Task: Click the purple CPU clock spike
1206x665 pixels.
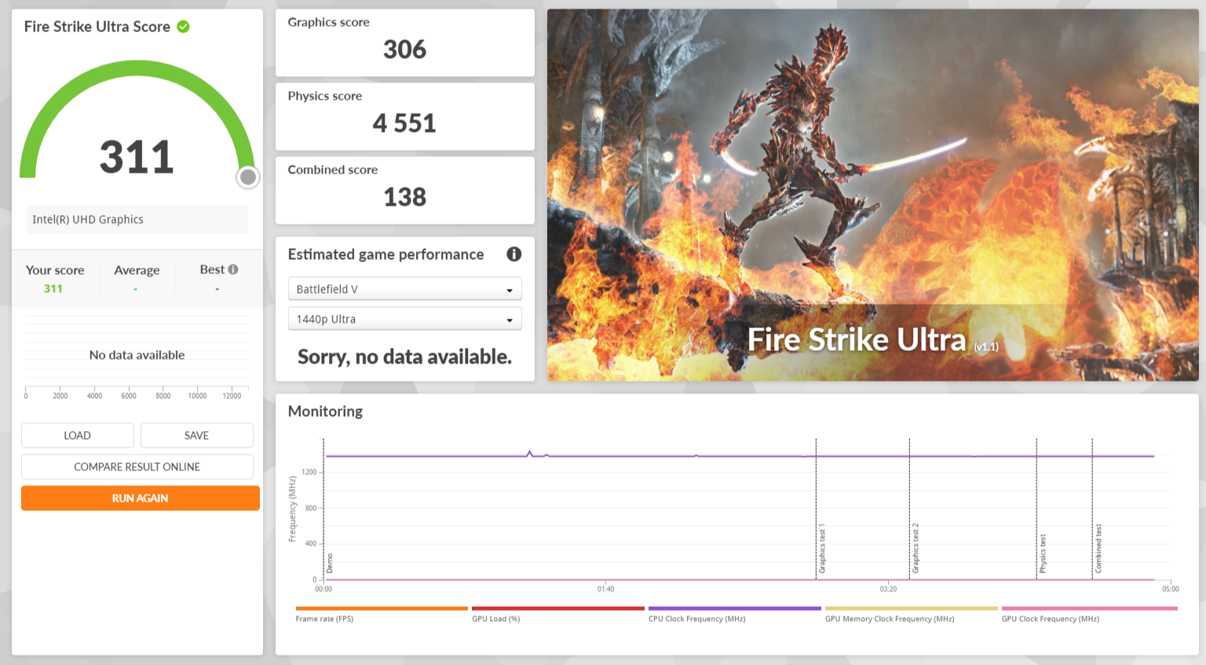Action: tap(530, 453)
